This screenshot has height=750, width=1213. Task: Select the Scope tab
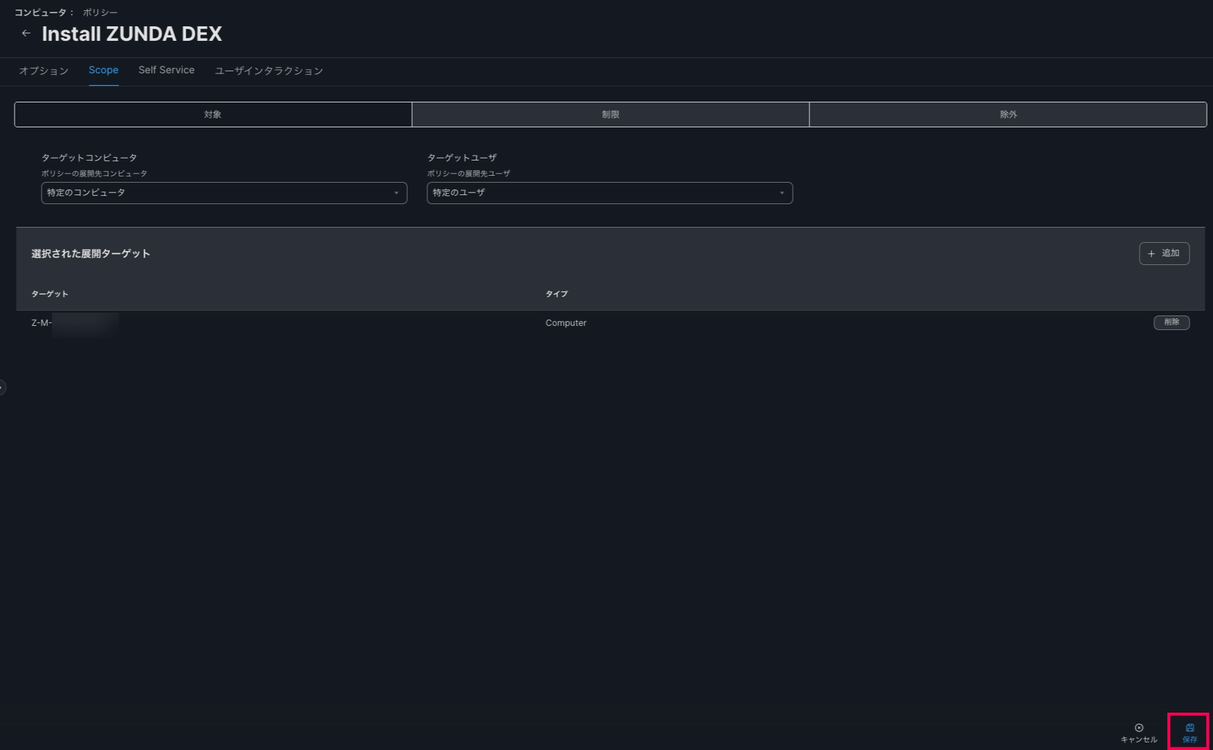(x=103, y=71)
